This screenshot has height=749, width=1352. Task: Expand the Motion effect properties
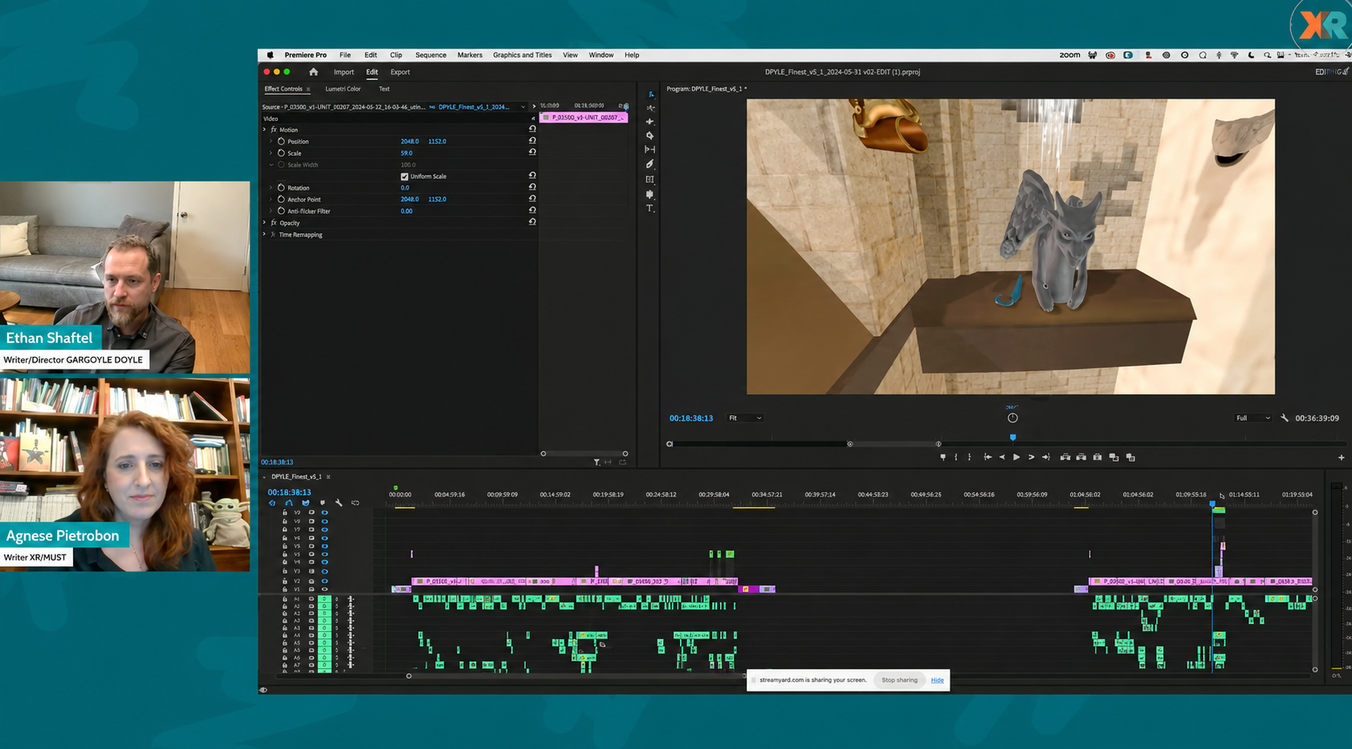tap(264, 129)
